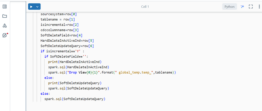Open the Assistant chat icon

point(5,35)
